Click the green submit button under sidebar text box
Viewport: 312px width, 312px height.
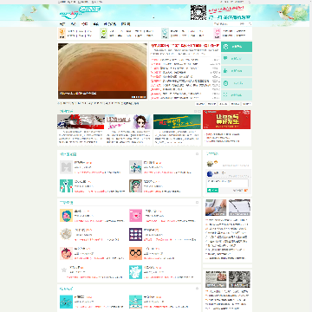[x=212, y=190]
